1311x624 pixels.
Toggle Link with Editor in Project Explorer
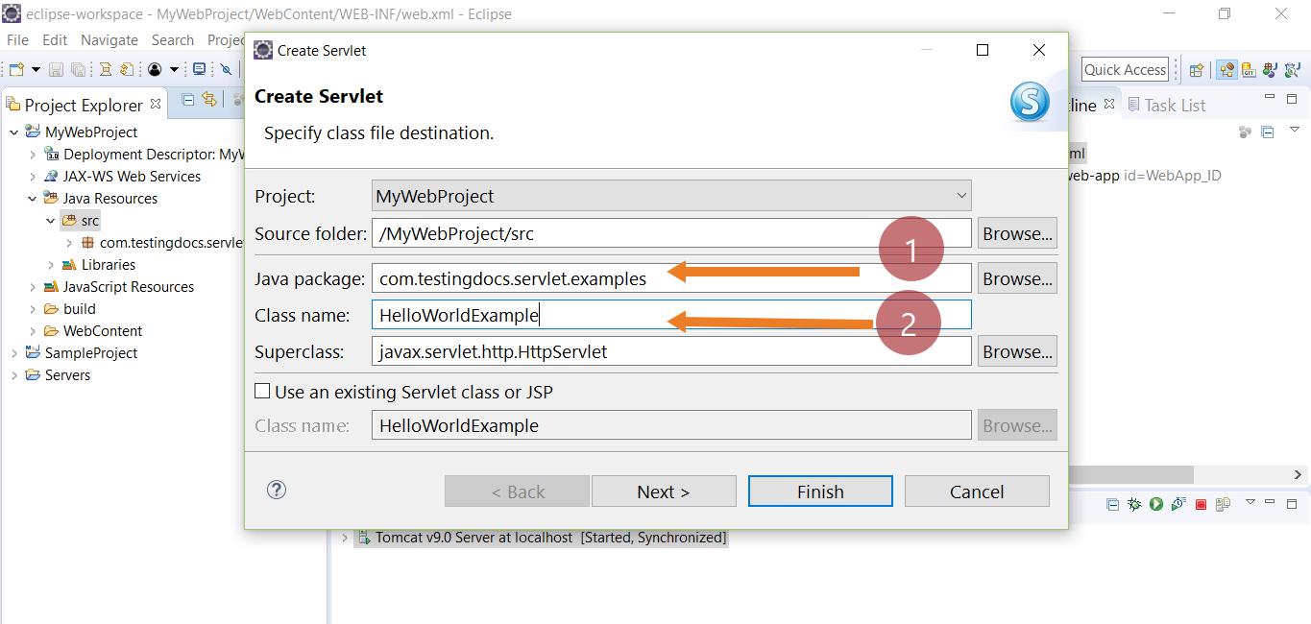tap(209, 100)
